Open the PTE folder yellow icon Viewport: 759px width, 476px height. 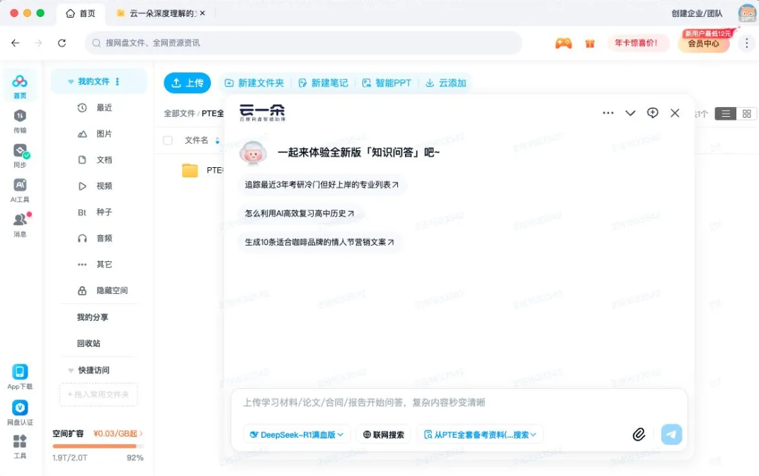click(x=190, y=171)
